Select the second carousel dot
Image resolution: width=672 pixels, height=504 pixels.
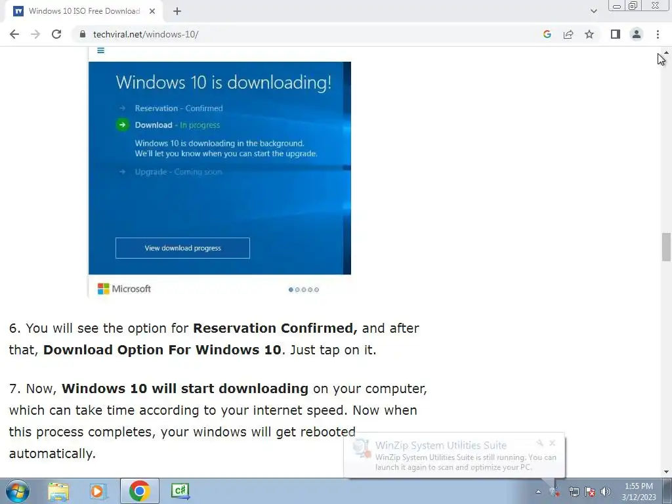[297, 289]
